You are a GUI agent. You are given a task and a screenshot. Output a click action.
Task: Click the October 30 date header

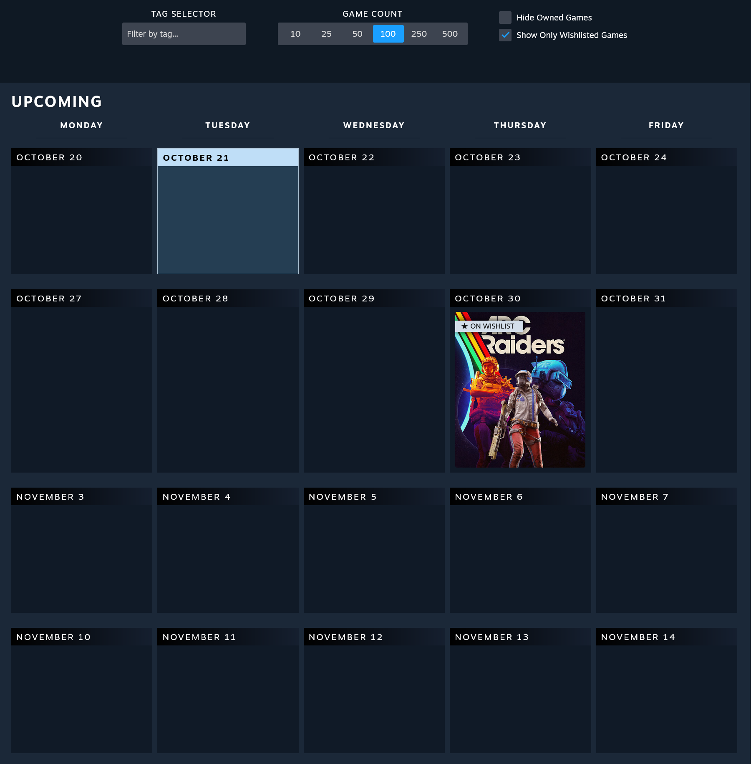click(488, 299)
